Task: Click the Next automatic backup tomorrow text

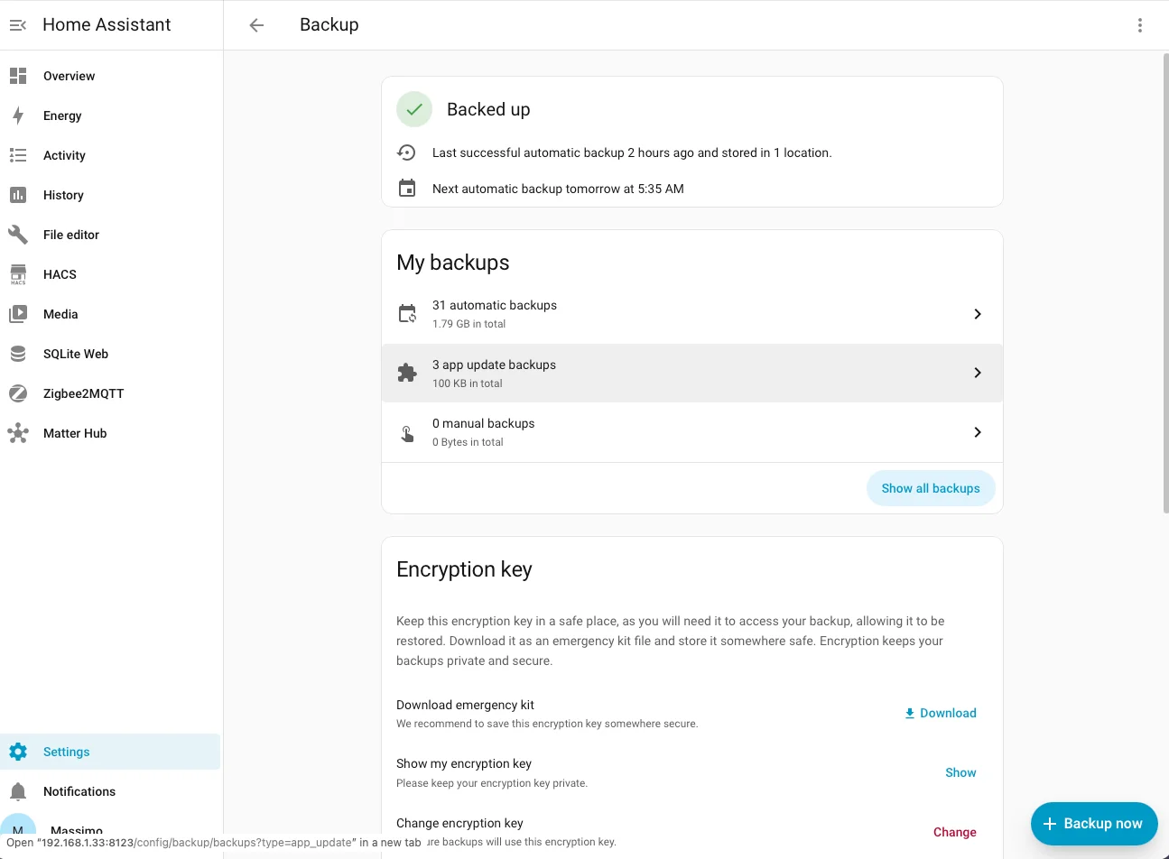Action: click(558, 189)
